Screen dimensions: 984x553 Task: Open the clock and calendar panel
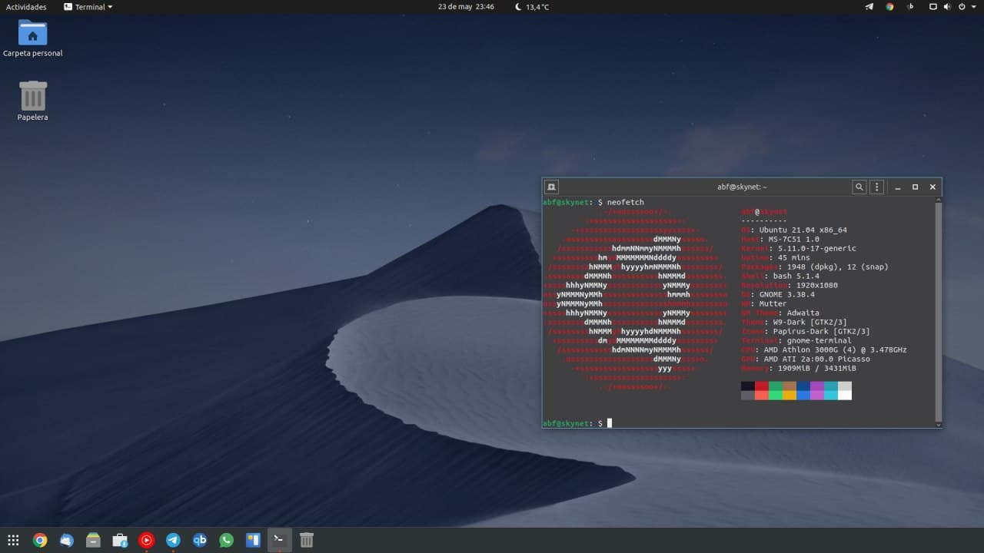pos(466,7)
